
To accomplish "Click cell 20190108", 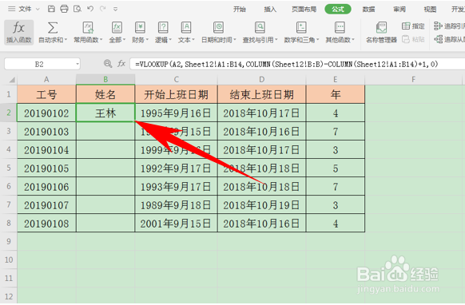I will click(x=46, y=224).
